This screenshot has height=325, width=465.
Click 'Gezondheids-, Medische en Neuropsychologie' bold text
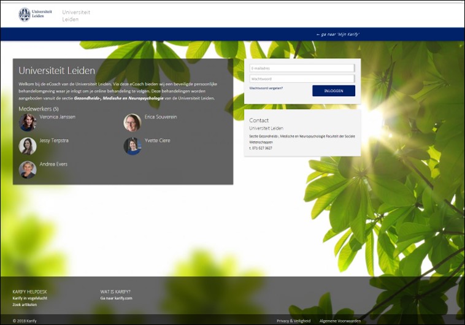[118, 98]
